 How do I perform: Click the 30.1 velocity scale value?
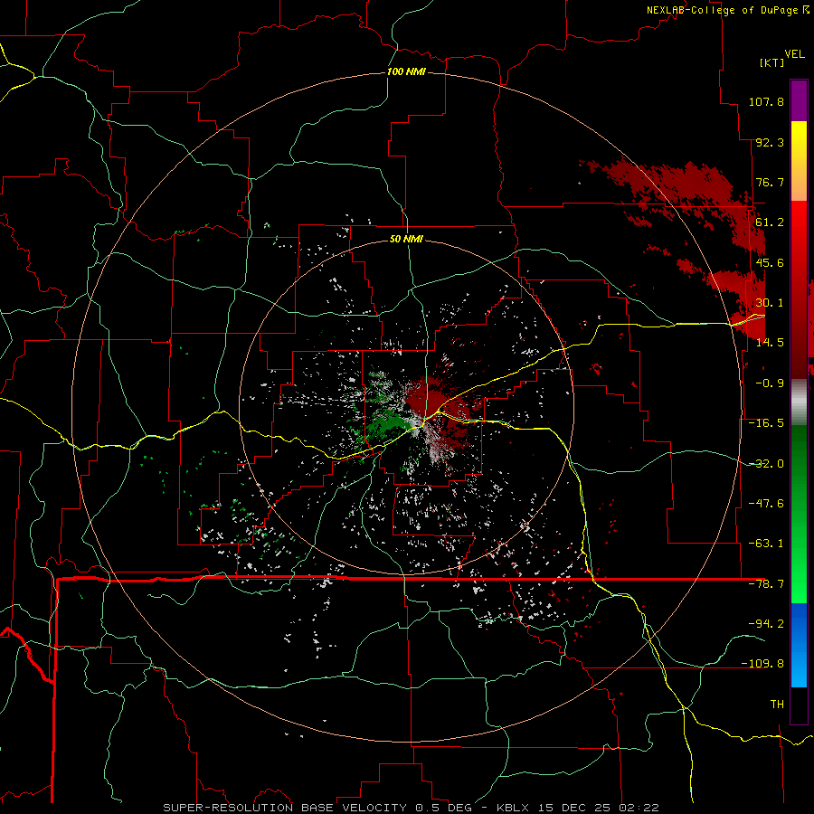pyautogui.click(x=770, y=303)
